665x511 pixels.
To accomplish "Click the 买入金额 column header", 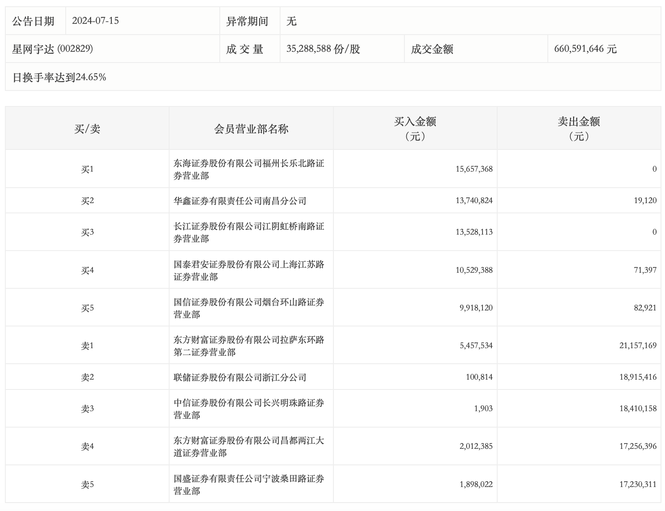I will tap(415, 129).
